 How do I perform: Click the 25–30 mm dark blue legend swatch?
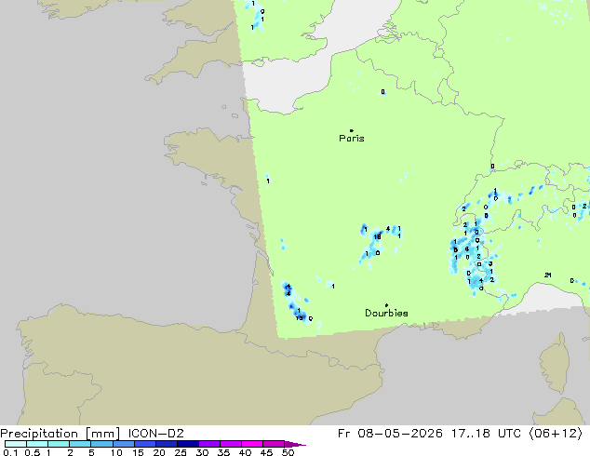coord(188,444)
